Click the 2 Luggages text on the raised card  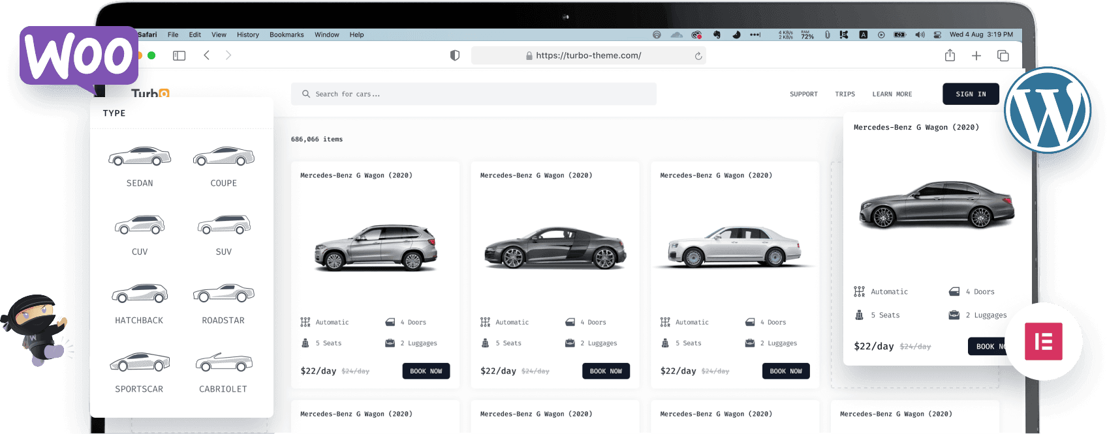point(986,315)
